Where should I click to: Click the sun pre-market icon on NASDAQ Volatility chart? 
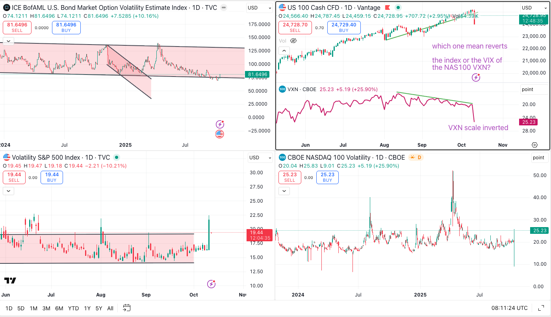coord(412,157)
